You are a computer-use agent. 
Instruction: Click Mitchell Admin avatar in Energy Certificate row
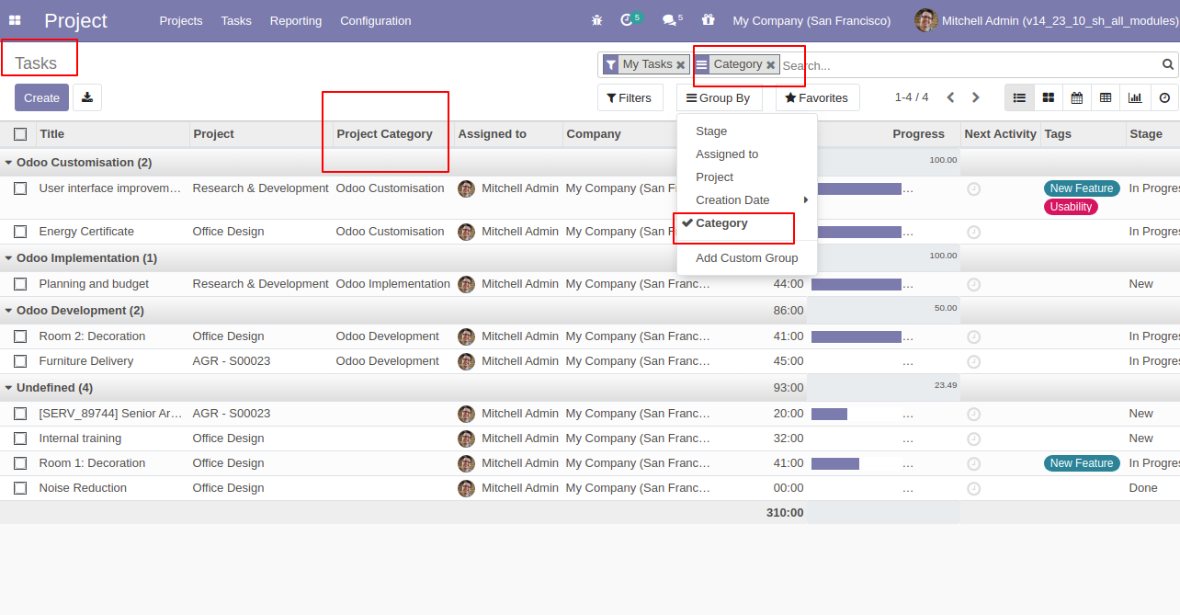(x=467, y=232)
